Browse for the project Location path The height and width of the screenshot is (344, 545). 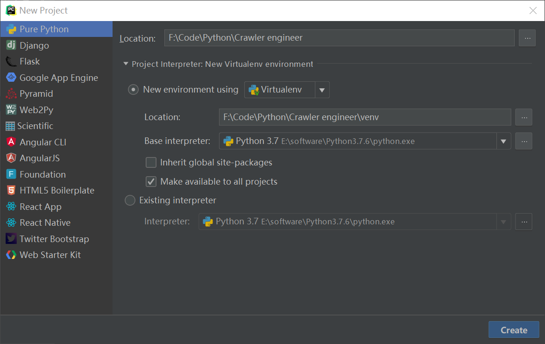tap(527, 38)
